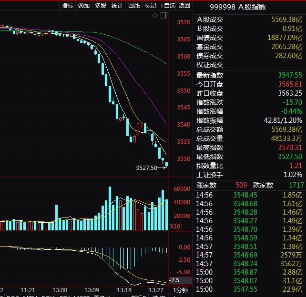Click 债券成交 value 282.60亿
Viewport: 306px width, 297px height.
tap(289, 56)
